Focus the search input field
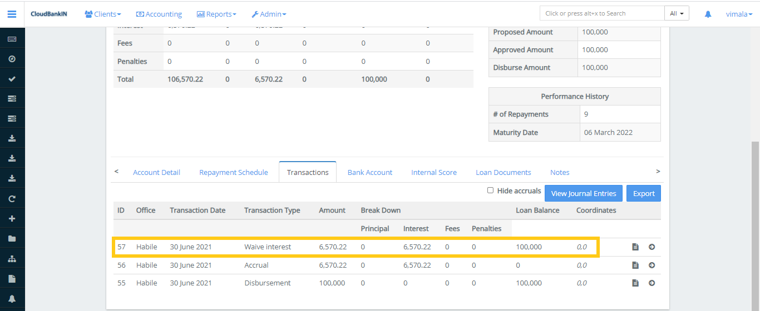The height and width of the screenshot is (311, 760). tap(602, 13)
